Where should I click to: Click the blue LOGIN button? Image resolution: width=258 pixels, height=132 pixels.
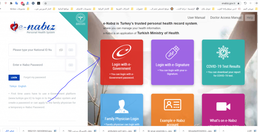click(x=14, y=78)
